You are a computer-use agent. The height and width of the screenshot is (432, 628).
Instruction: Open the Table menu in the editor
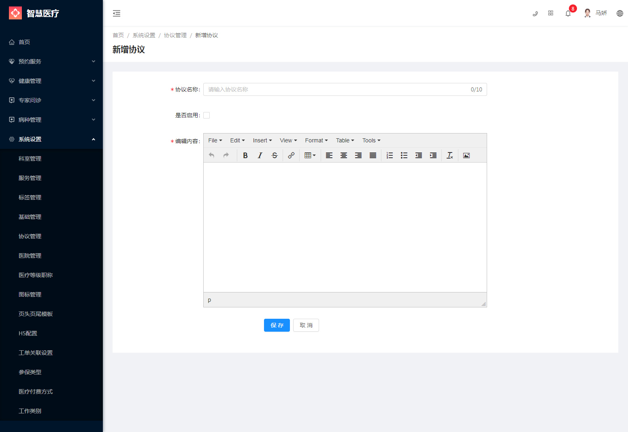coord(345,140)
